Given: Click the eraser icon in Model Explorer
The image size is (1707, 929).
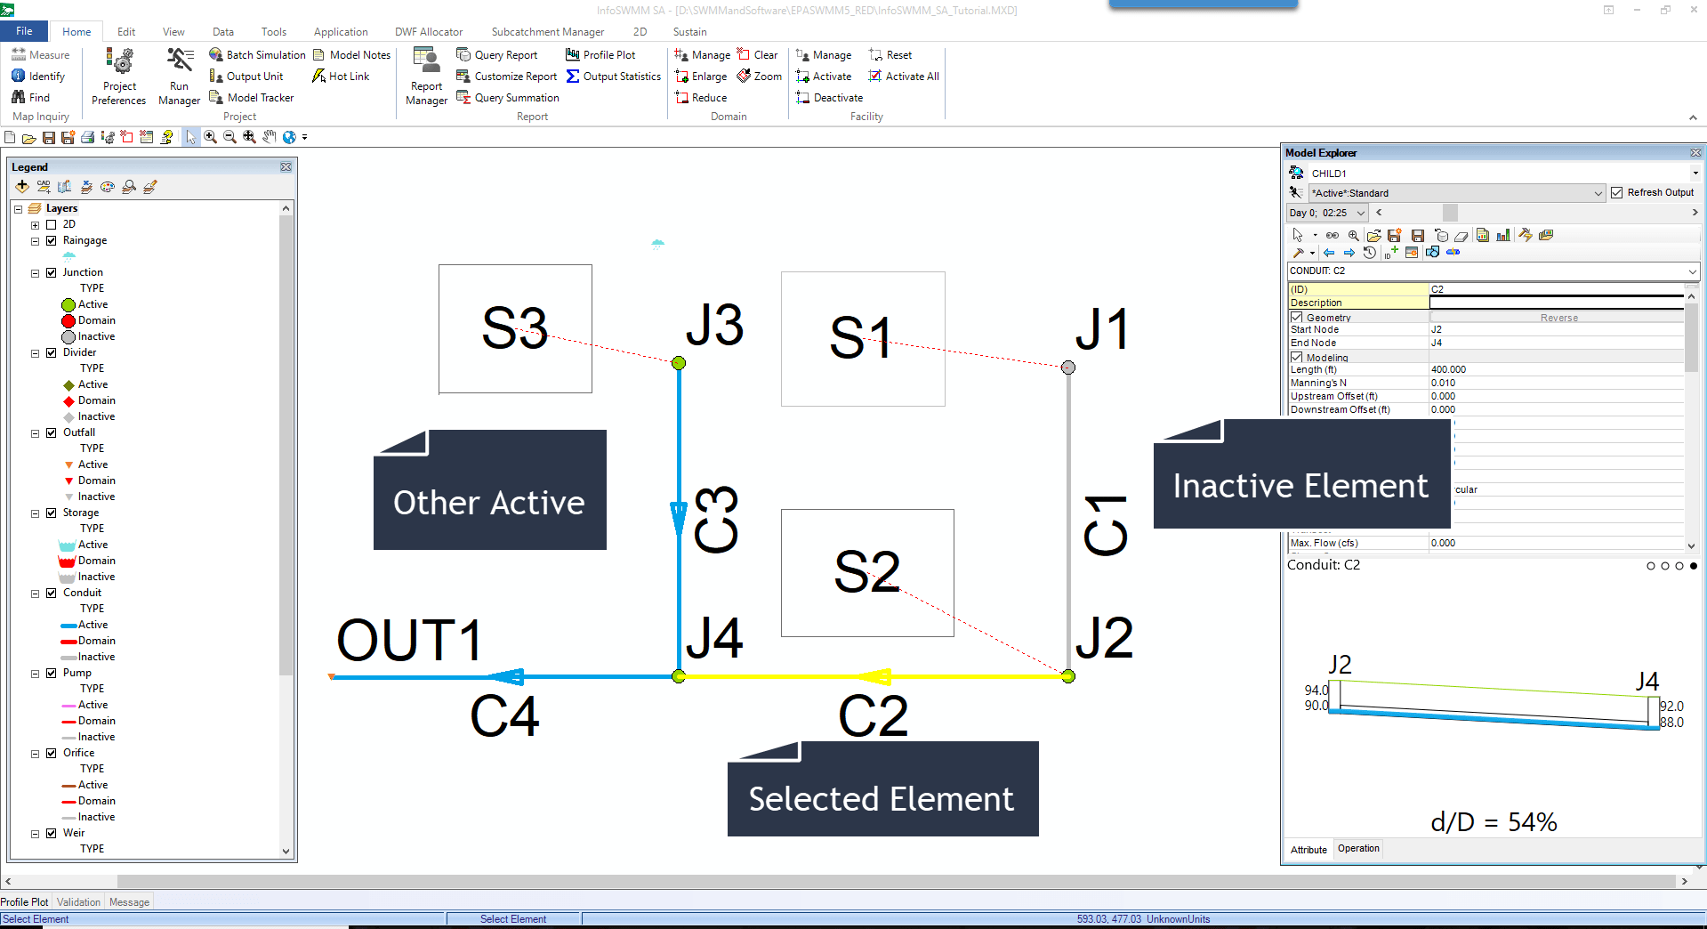Looking at the screenshot, I should pyautogui.click(x=1461, y=236).
